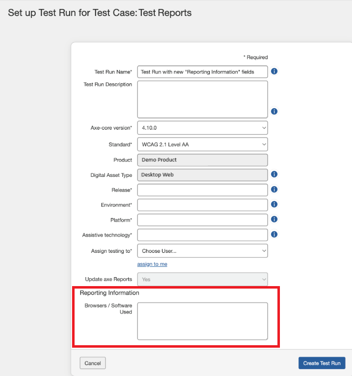This screenshot has width=352, height=376.
Task: Expand the Standard WCAG 2.1 Level AA dropdown
Action: [x=202, y=145]
